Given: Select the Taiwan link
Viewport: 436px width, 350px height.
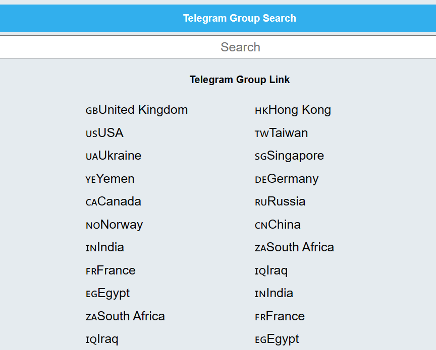Looking at the screenshot, I should 282,132.
